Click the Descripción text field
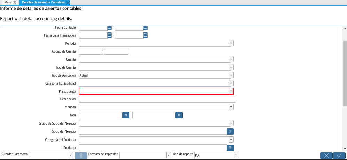Screen dimensions: 347x160 click(157, 99)
